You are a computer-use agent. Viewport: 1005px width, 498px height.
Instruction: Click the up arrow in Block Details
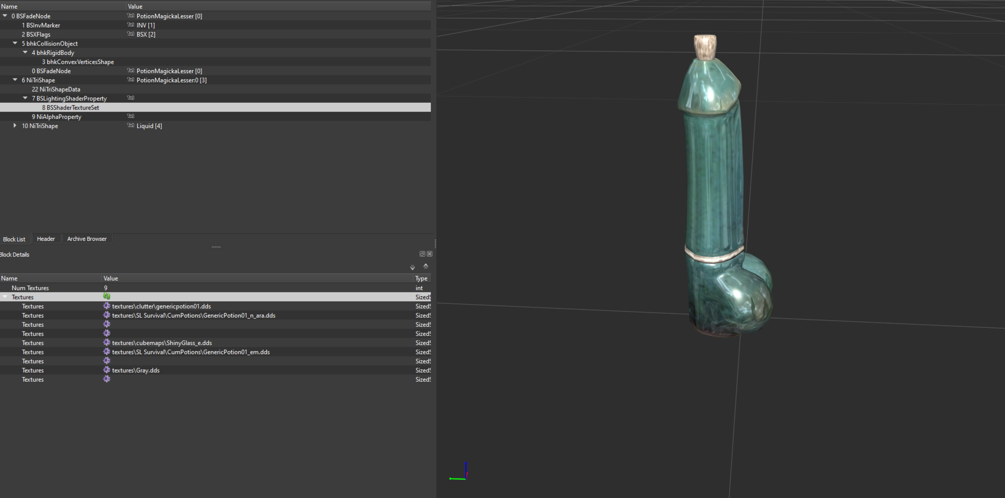click(x=426, y=266)
